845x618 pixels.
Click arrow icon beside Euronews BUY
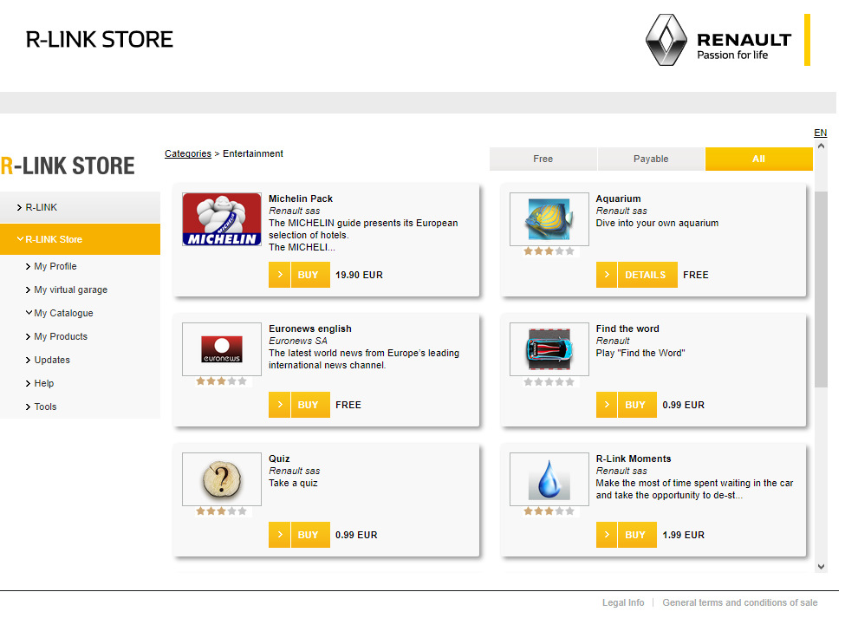(x=280, y=405)
